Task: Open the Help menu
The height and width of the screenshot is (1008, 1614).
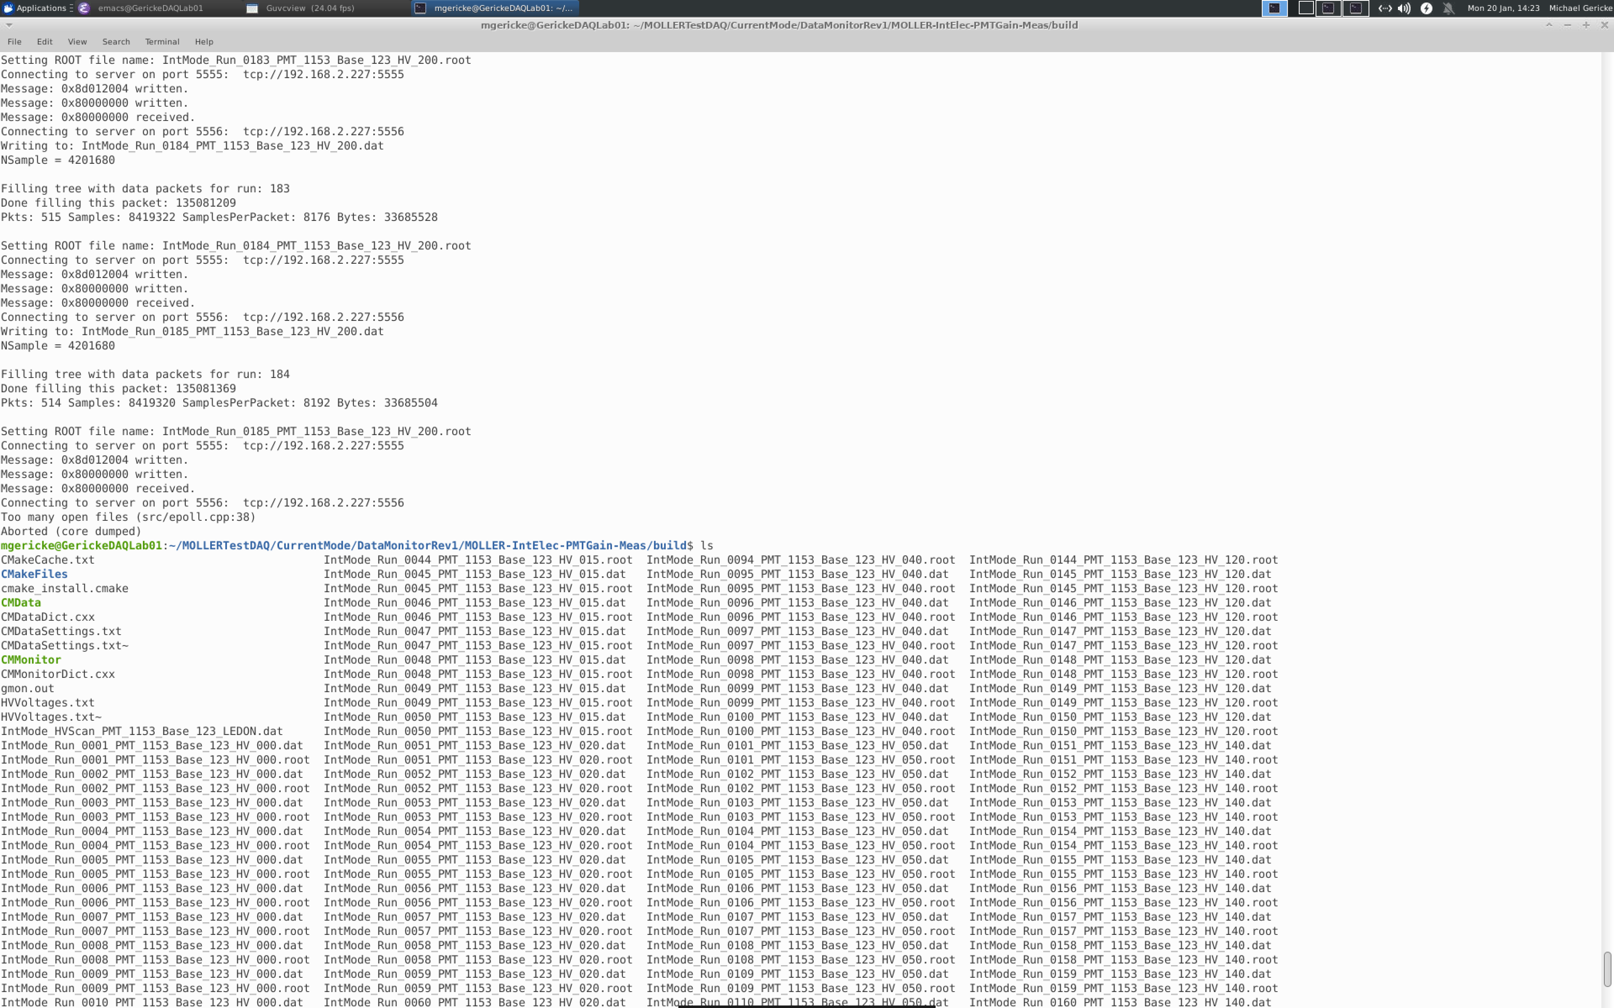Action: (204, 41)
